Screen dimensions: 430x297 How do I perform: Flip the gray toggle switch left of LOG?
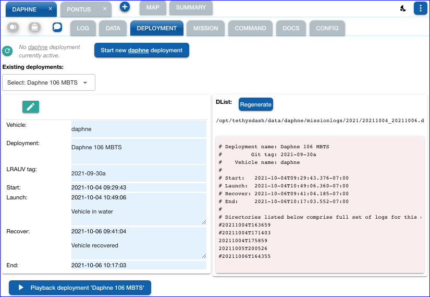[13, 27]
